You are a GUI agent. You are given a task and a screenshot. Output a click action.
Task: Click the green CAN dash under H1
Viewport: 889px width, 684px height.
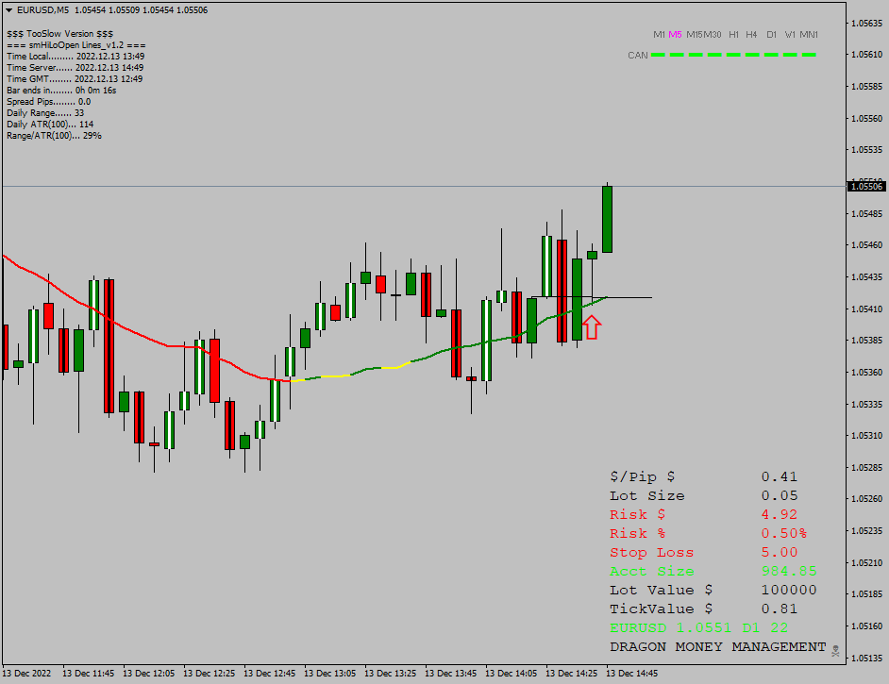click(x=733, y=55)
